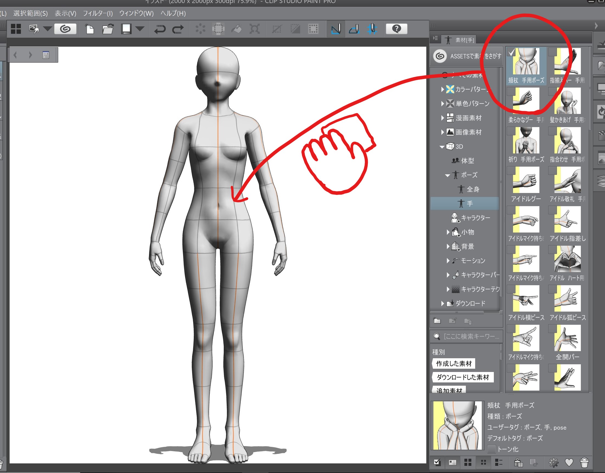Undo the last action
This screenshot has height=473, width=605.
(160, 29)
